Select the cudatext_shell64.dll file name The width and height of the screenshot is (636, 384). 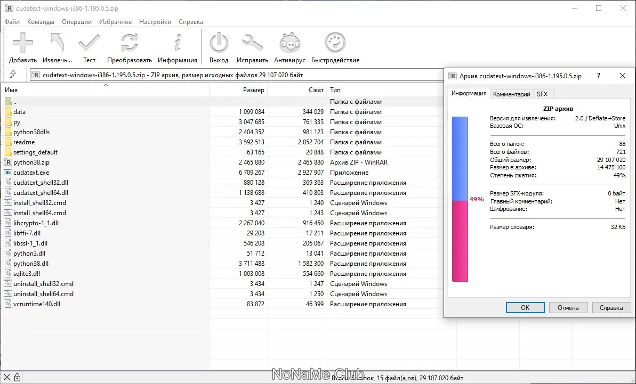coord(41,193)
